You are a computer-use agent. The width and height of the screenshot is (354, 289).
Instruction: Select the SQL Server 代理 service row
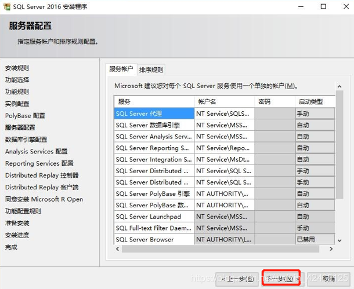[154, 114]
